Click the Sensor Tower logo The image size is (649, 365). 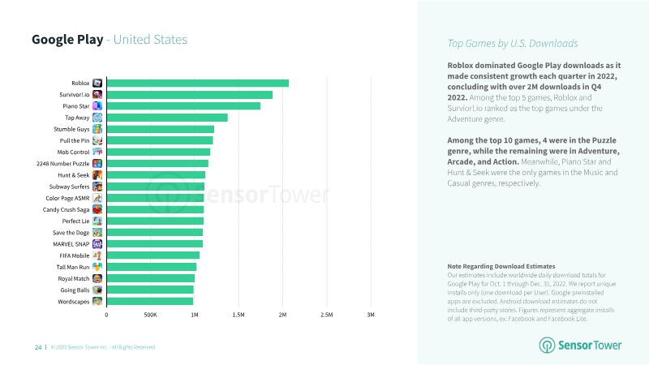coord(580,346)
